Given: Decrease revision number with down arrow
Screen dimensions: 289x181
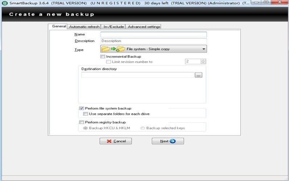Looking at the screenshot, I should click(203, 63).
